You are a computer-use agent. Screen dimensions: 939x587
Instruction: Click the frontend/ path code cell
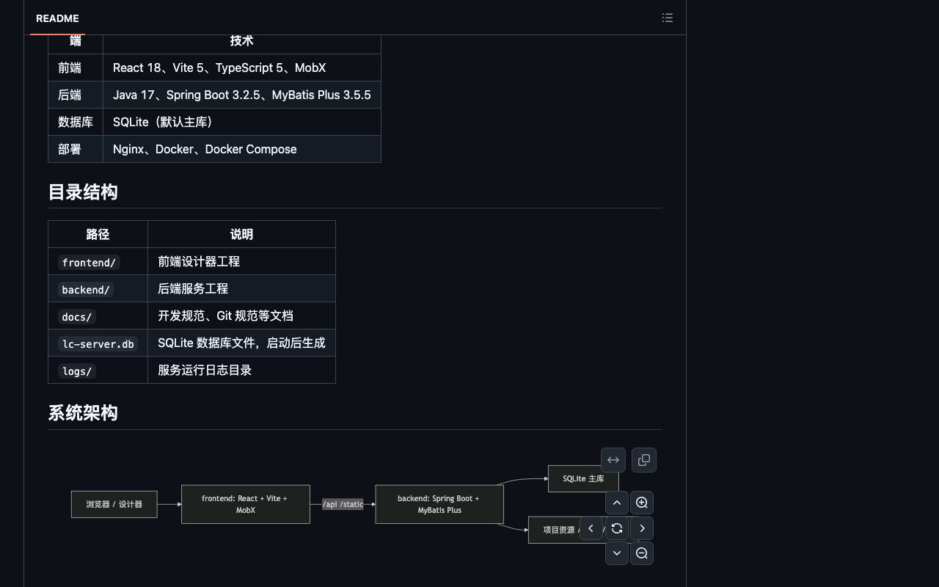[x=89, y=262]
